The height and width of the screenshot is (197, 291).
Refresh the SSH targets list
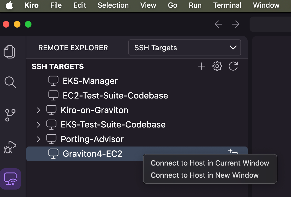(233, 66)
